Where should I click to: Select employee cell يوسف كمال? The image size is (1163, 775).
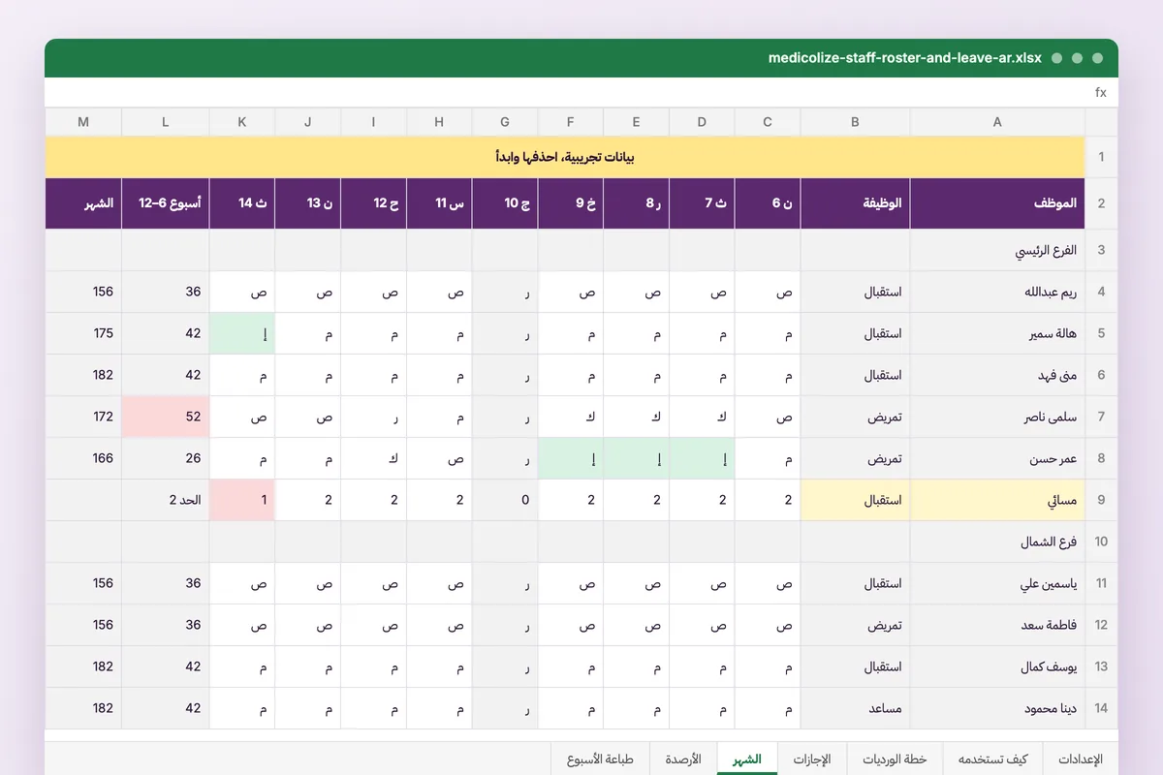997,666
